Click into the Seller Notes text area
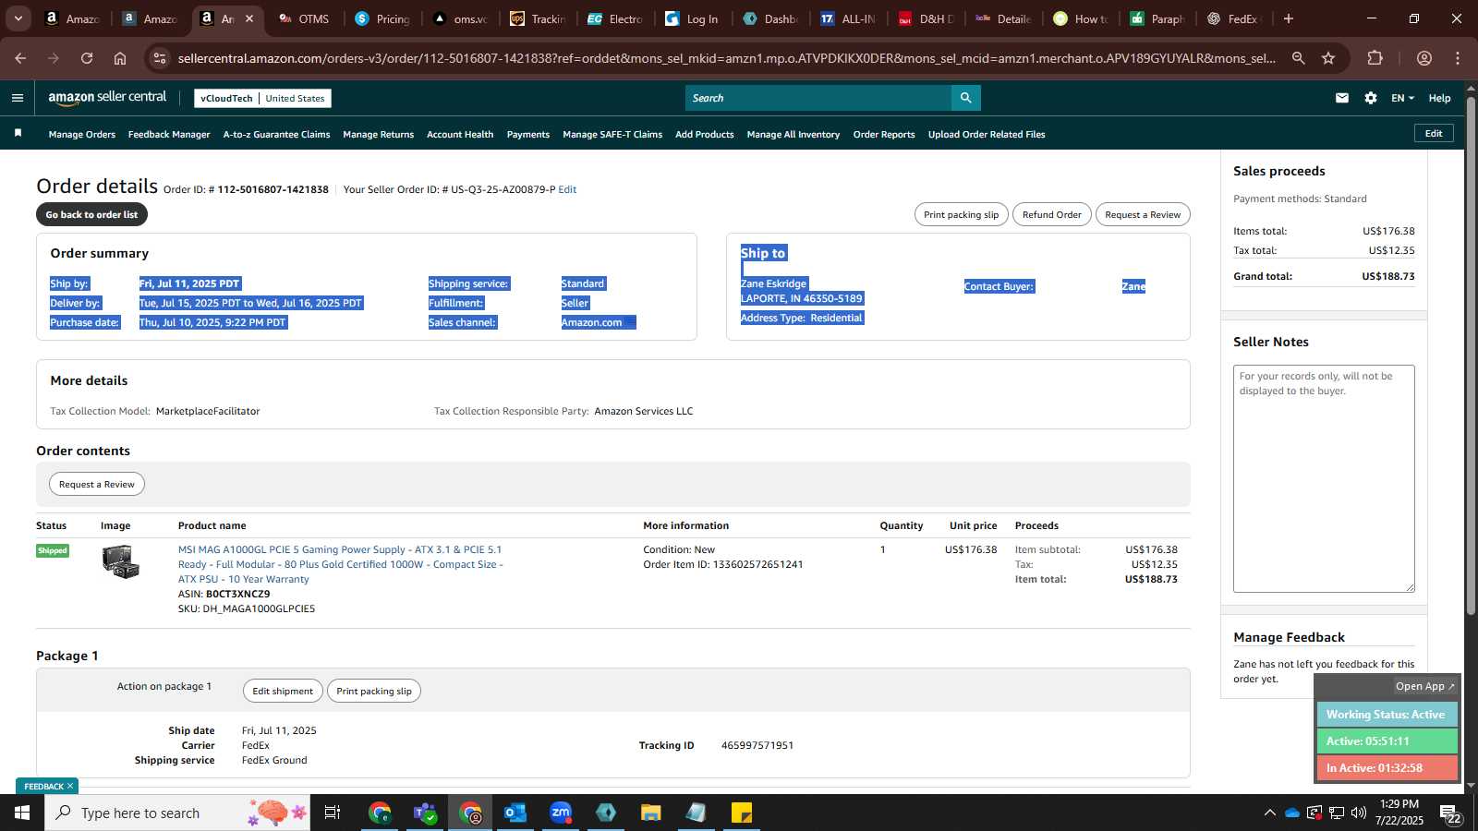 [1324, 478]
